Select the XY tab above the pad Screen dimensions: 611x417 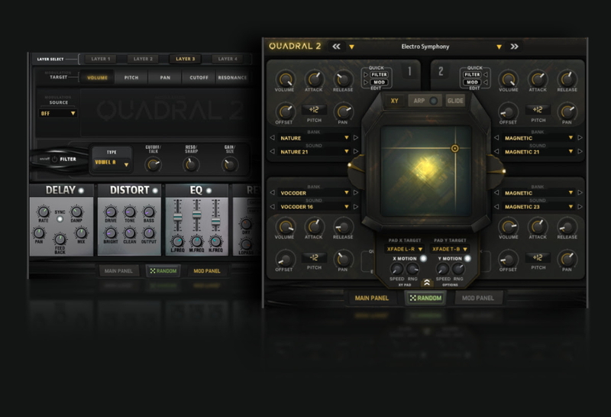pyautogui.click(x=394, y=101)
